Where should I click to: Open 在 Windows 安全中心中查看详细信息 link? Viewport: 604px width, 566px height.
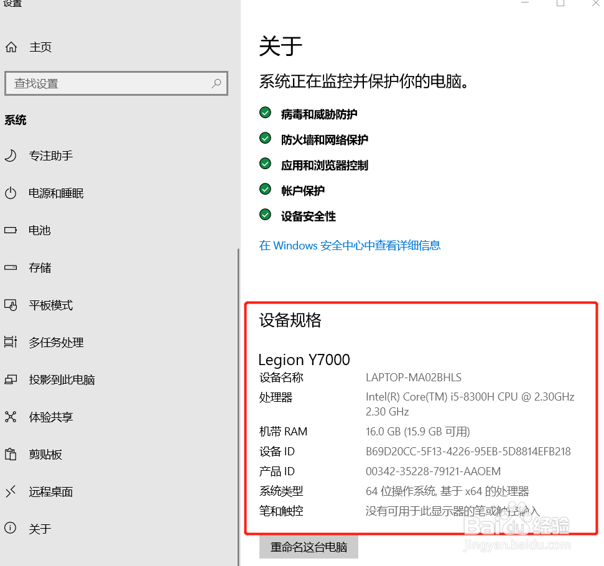350,246
